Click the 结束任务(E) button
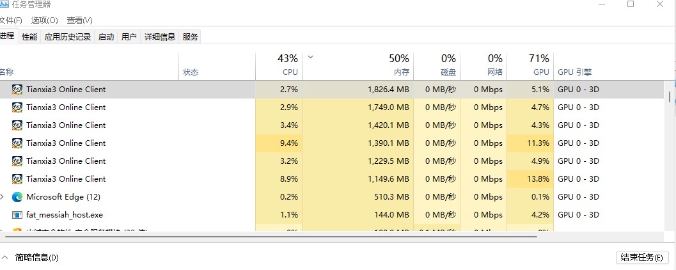The height and width of the screenshot is (270, 676). tap(642, 257)
